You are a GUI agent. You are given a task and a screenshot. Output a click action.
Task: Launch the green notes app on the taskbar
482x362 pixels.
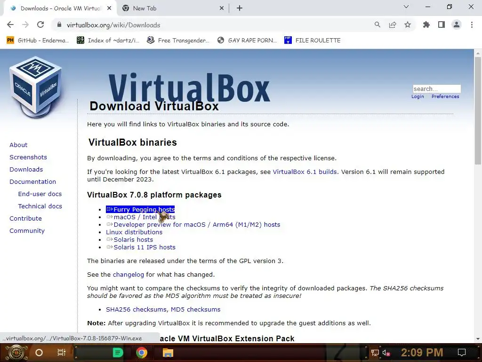click(x=118, y=353)
